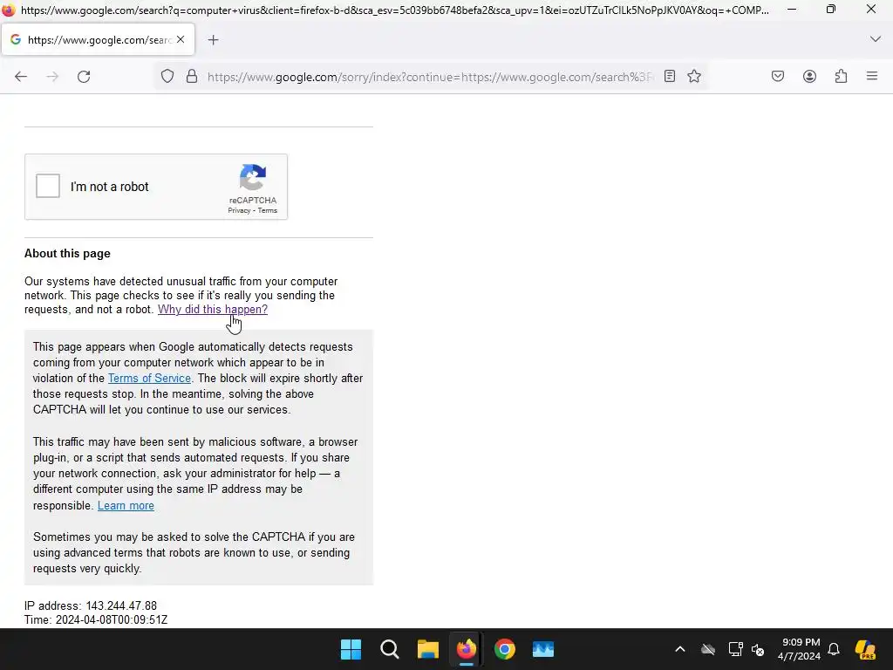This screenshot has height=670, width=893.
Task: Launch Google Chrome from taskbar
Action: (x=505, y=649)
